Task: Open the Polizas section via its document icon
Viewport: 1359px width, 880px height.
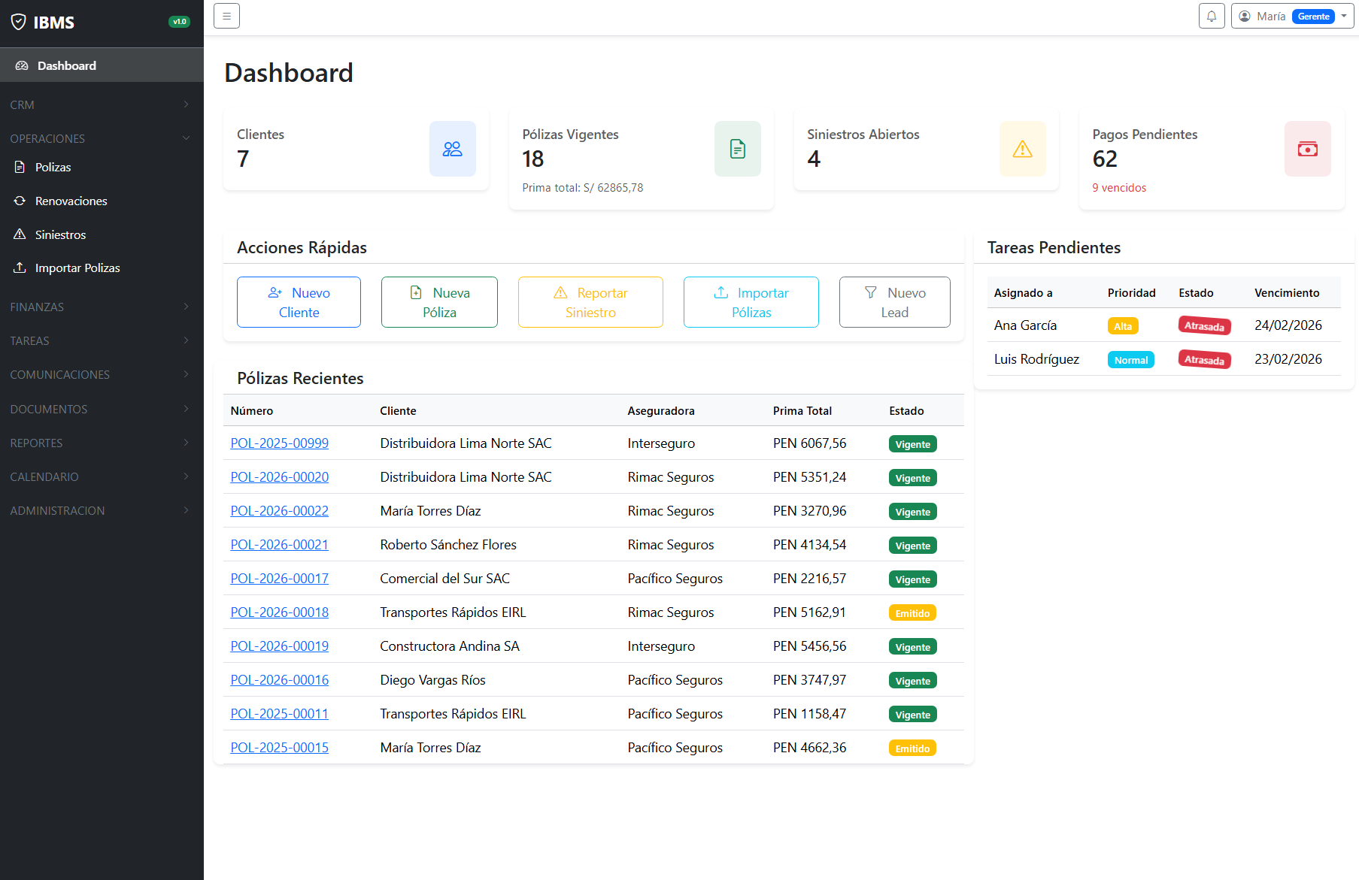Action: (20, 167)
